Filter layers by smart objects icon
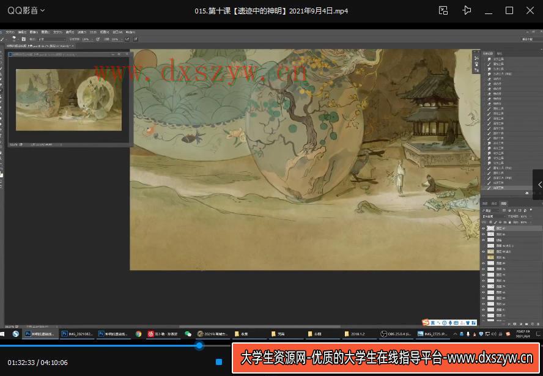The width and height of the screenshot is (543, 376). [x=525, y=210]
